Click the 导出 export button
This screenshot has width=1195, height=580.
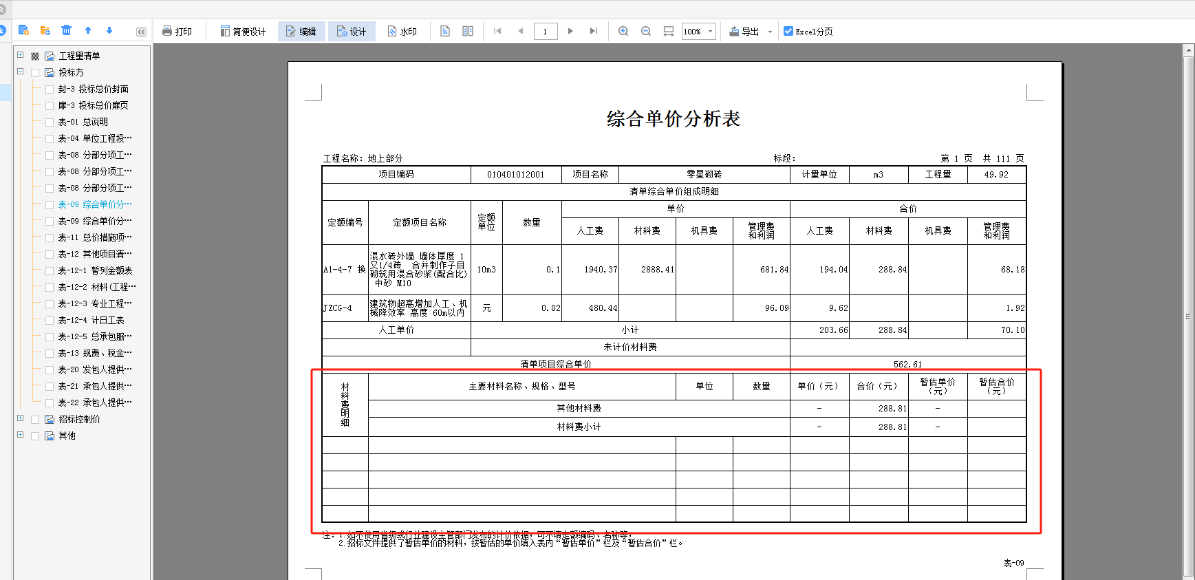click(744, 32)
